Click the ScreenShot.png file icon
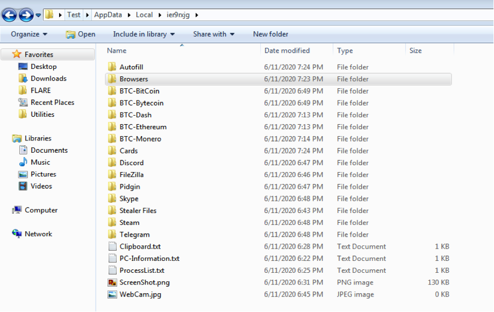The image size is (494, 312). pos(112,282)
